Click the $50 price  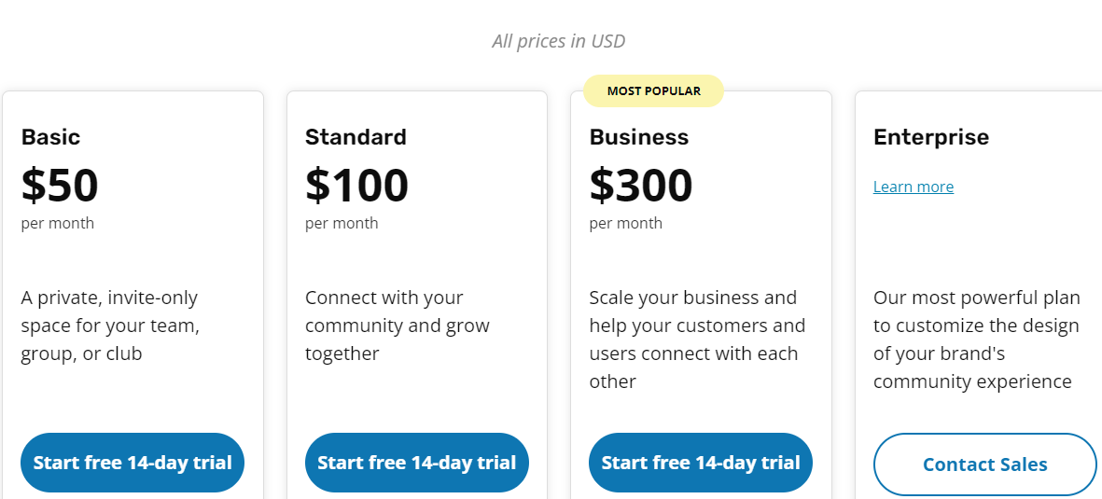tap(60, 185)
